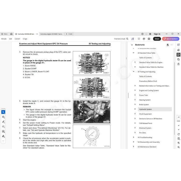
Task: Close the Bookmarks panel
Action: (132, 45)
